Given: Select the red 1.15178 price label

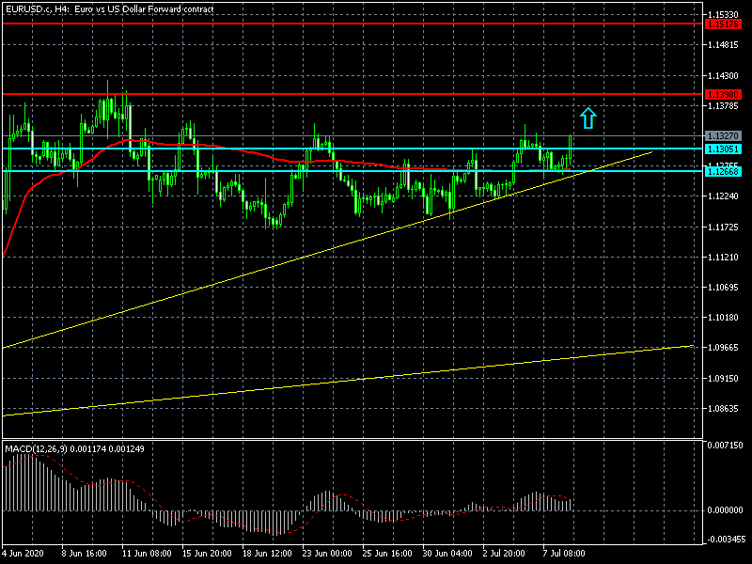Looking at the screenshot, I should (x=724, y=23).
